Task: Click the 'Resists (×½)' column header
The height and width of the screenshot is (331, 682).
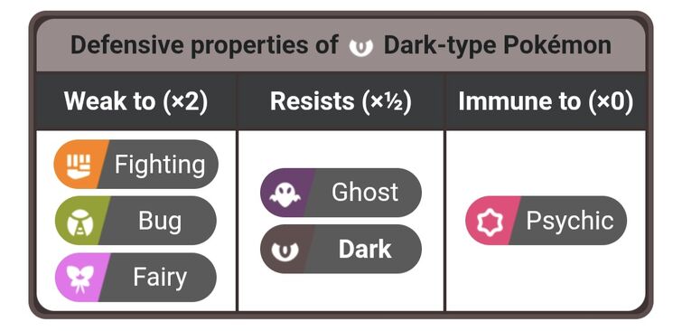Action: click(x=341, y=101)
